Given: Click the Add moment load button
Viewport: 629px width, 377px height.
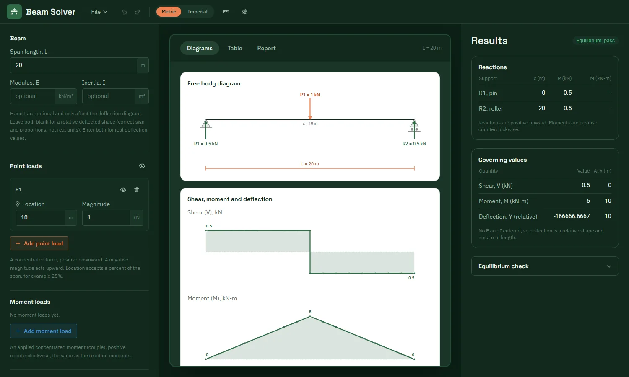Looking at the screenshot, I should [44, 331].
